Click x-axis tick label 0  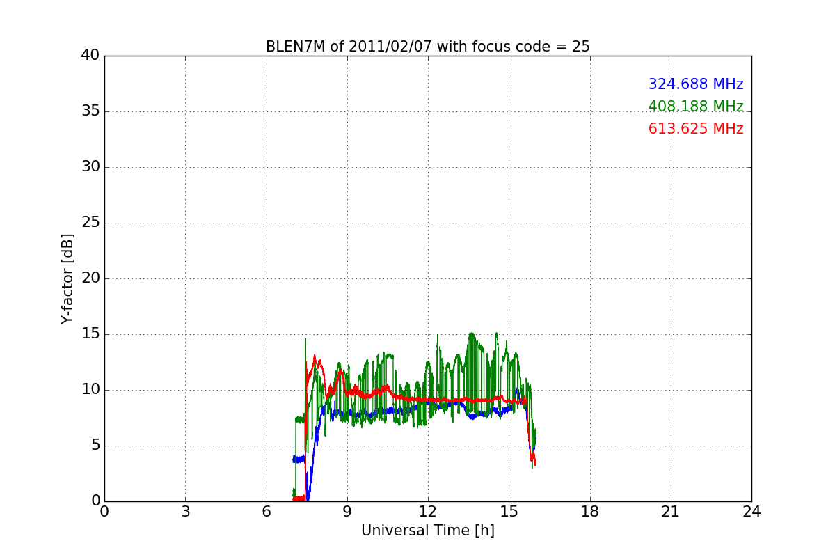104,512
